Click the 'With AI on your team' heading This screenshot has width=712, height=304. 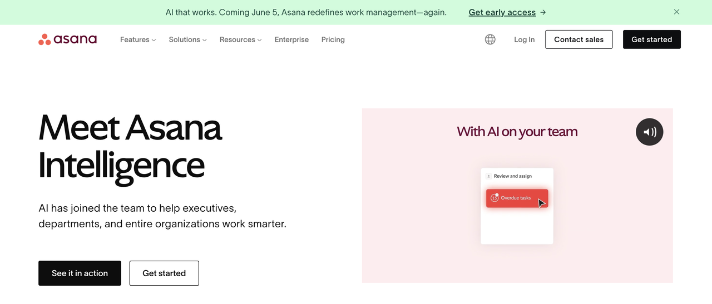point(517,132)
